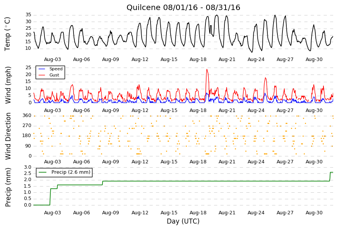337x229 pixels.
Task: Click the blue Speed legend line
Action: point(41,69)
